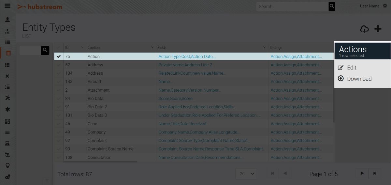The image size is (391, 185).
Task: Uncheck the selected Action row checkbox
Action: click(x=59, y=56)
